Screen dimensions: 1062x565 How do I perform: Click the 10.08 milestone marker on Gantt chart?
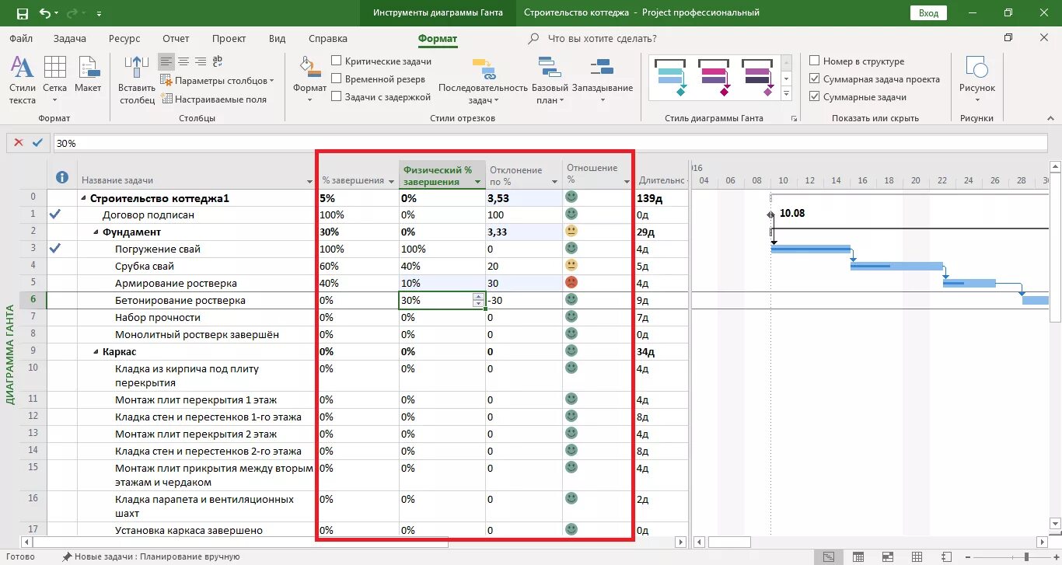coord(770,214)
